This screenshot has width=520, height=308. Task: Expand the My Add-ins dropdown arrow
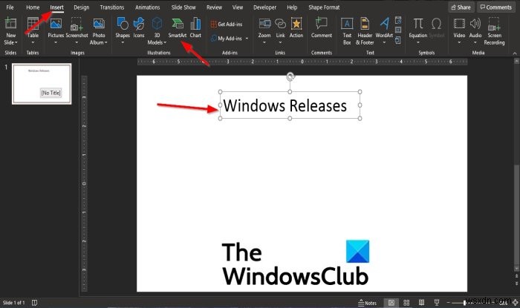click(x=247, y=39)
